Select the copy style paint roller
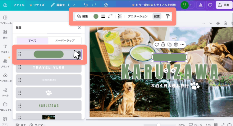Image resolution: width=233 pixels, height=126 pixels. [168, 16]
